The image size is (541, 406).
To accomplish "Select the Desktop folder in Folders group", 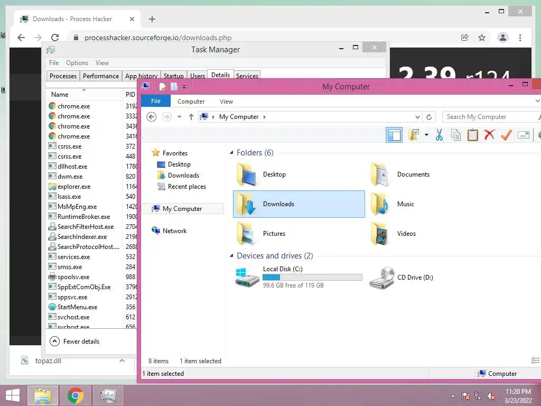I will tap(299, 174).
